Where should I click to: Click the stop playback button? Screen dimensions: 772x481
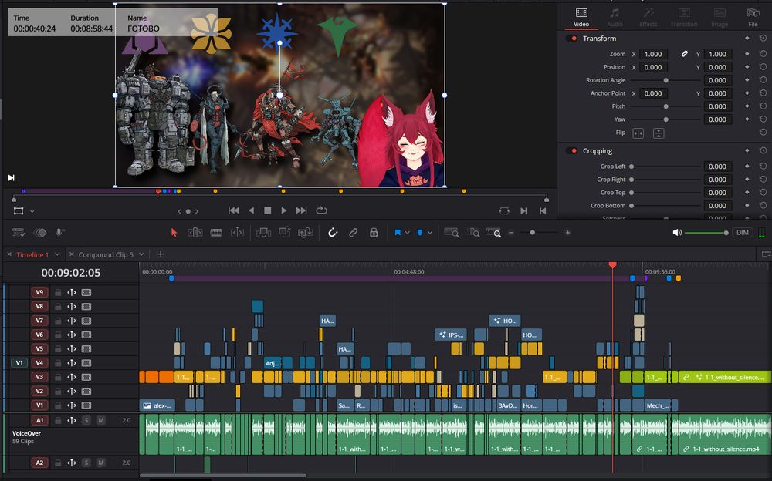tap(268, 210)
